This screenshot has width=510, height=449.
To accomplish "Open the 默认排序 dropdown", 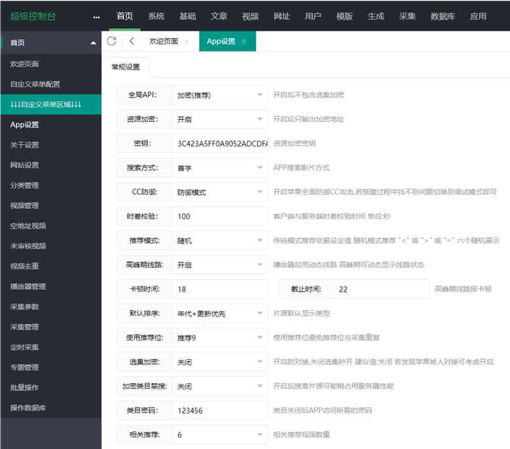I will point(219,313).
